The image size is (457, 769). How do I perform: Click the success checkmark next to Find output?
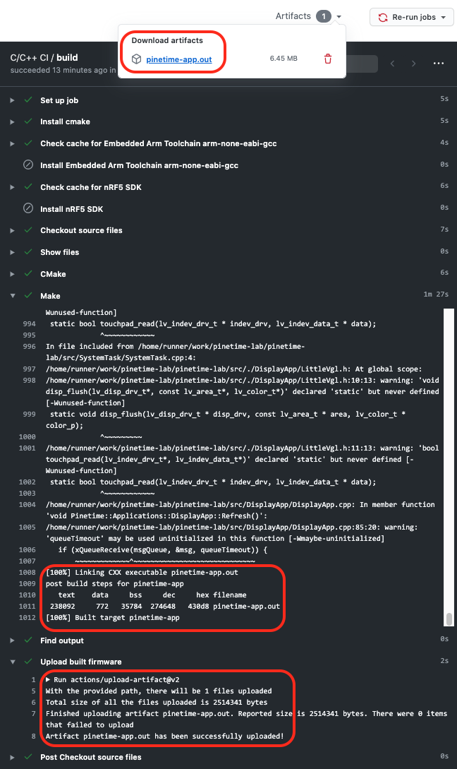coord(28,640)
